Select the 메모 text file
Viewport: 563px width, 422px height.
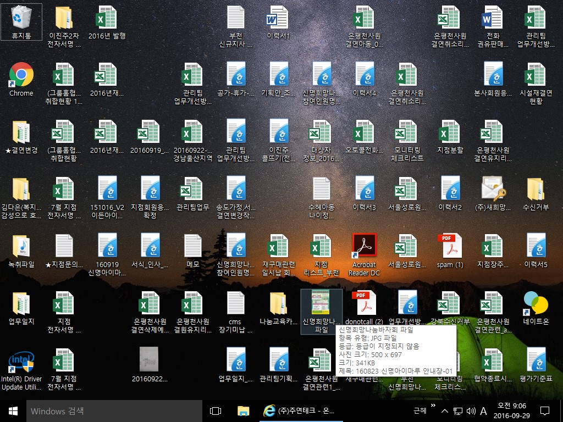[193, 251]
